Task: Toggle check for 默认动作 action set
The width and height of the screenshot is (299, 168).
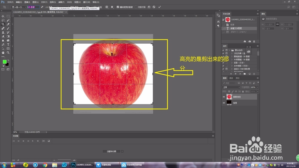Action: [223, 50]
